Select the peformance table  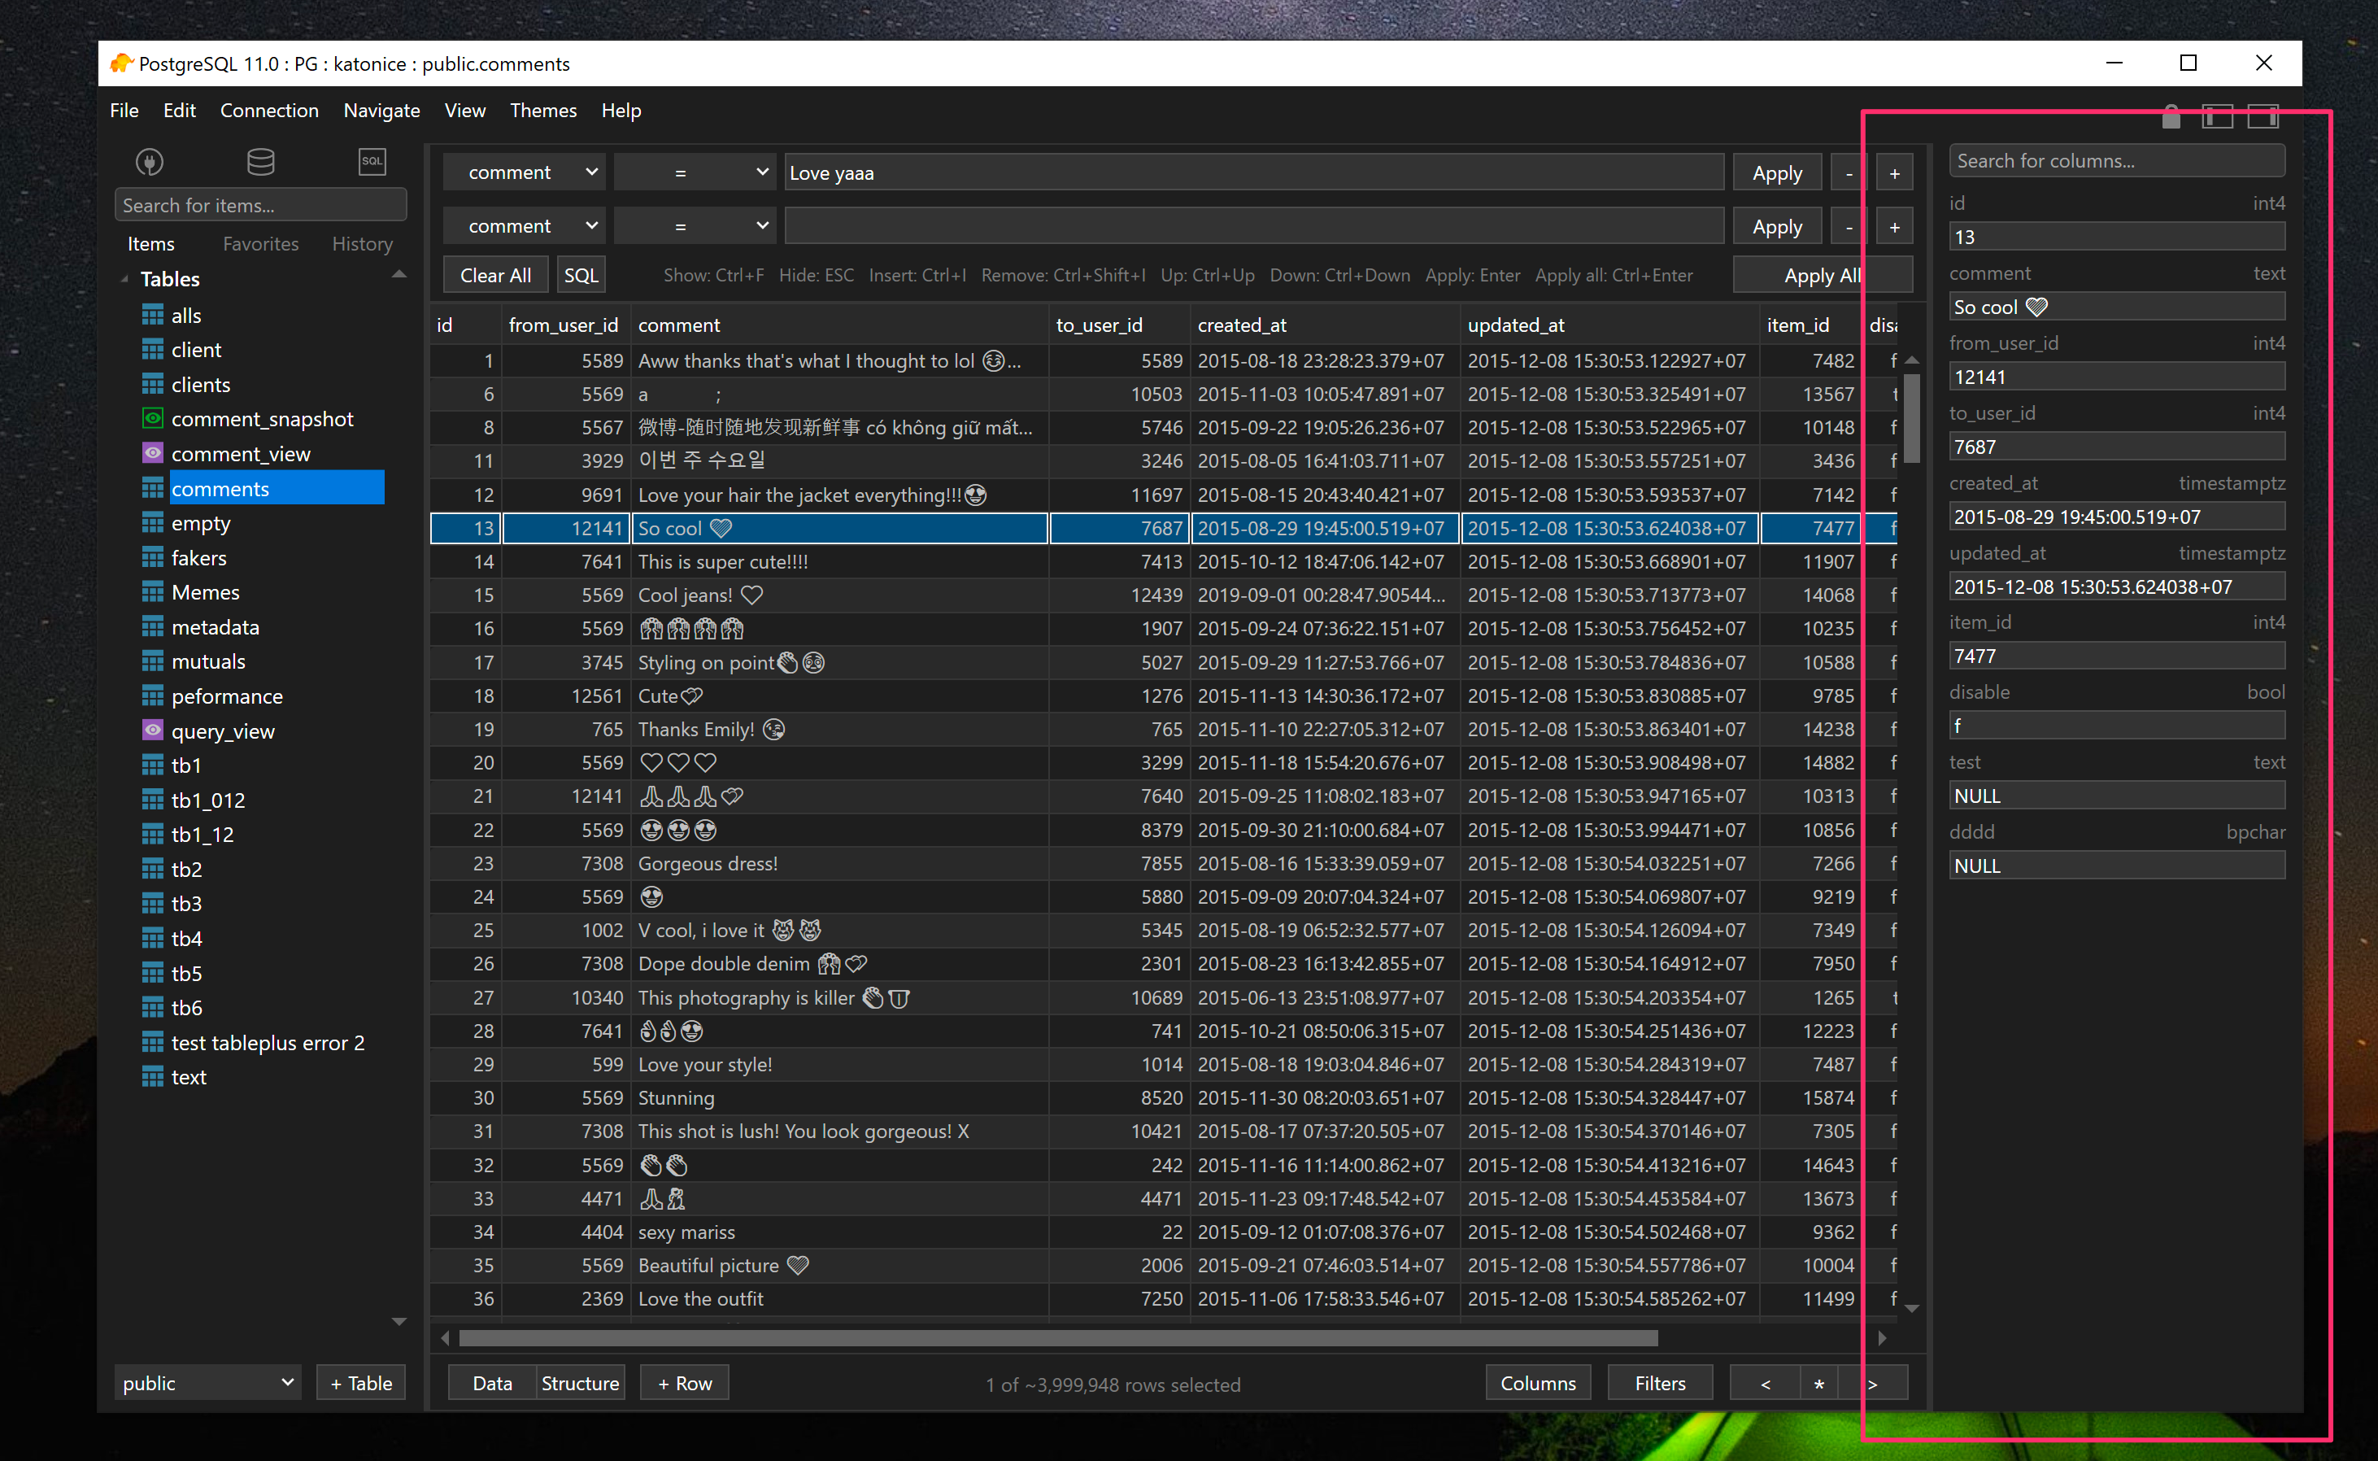pos(227,696)
